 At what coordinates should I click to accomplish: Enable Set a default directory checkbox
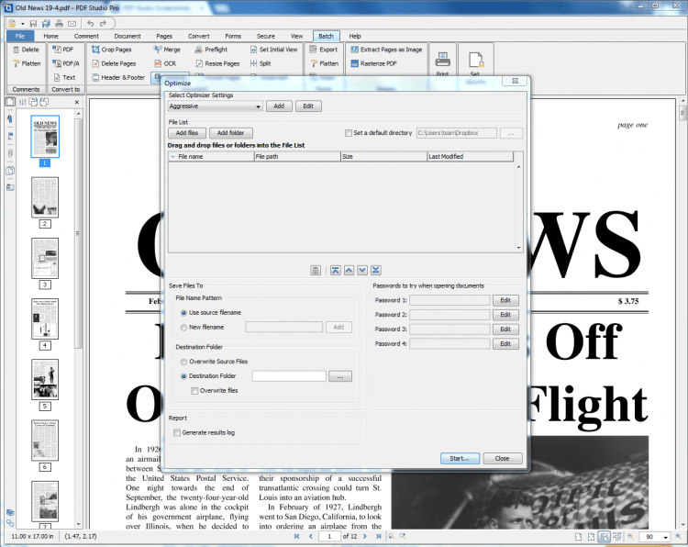[x=348, y=133]
